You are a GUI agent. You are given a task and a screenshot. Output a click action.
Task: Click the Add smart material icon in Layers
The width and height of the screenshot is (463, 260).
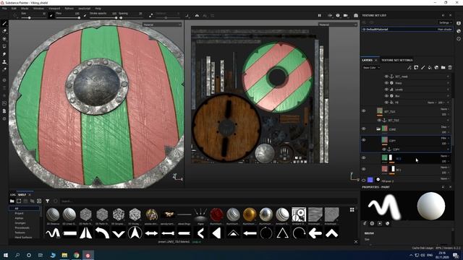436,67
